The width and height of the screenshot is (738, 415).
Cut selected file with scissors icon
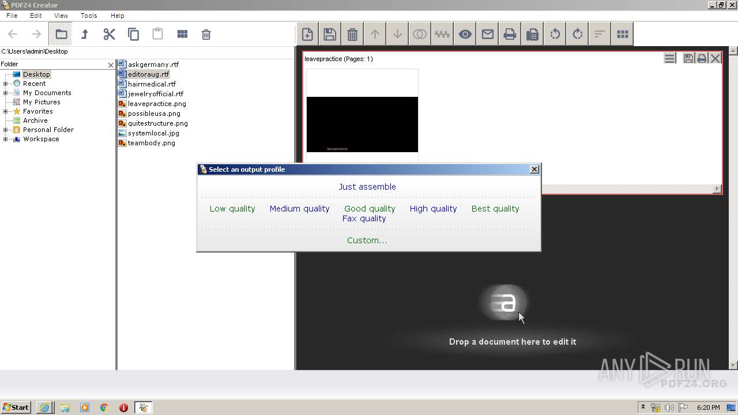pyautogui.click(x=109, y=35)
